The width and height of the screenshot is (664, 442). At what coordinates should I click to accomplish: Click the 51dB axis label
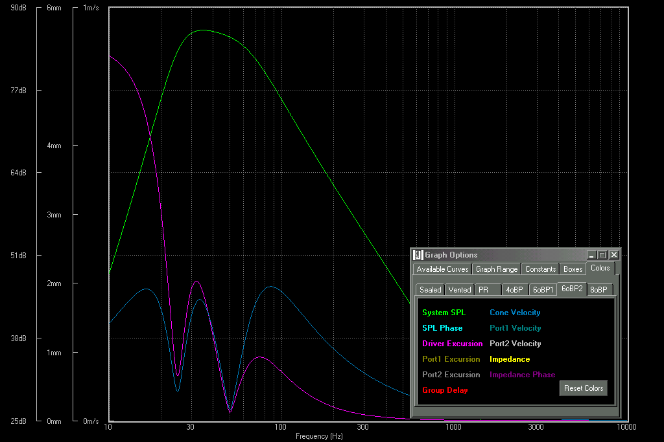click(x=18, y=256)
